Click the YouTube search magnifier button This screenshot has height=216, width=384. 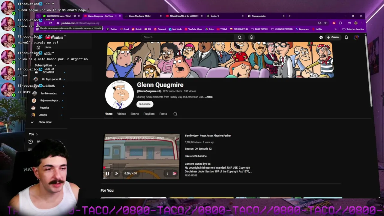(239, 37)
